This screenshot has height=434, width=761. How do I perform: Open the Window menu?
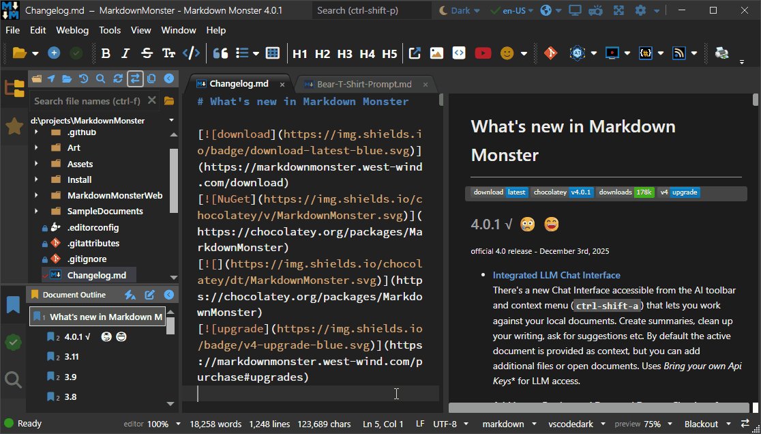click(179, 30)
